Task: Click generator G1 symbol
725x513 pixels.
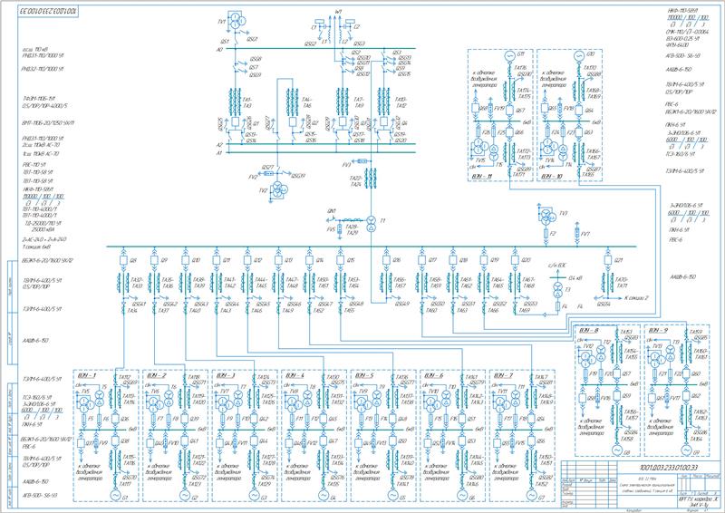Action: (x=115, y=496)
